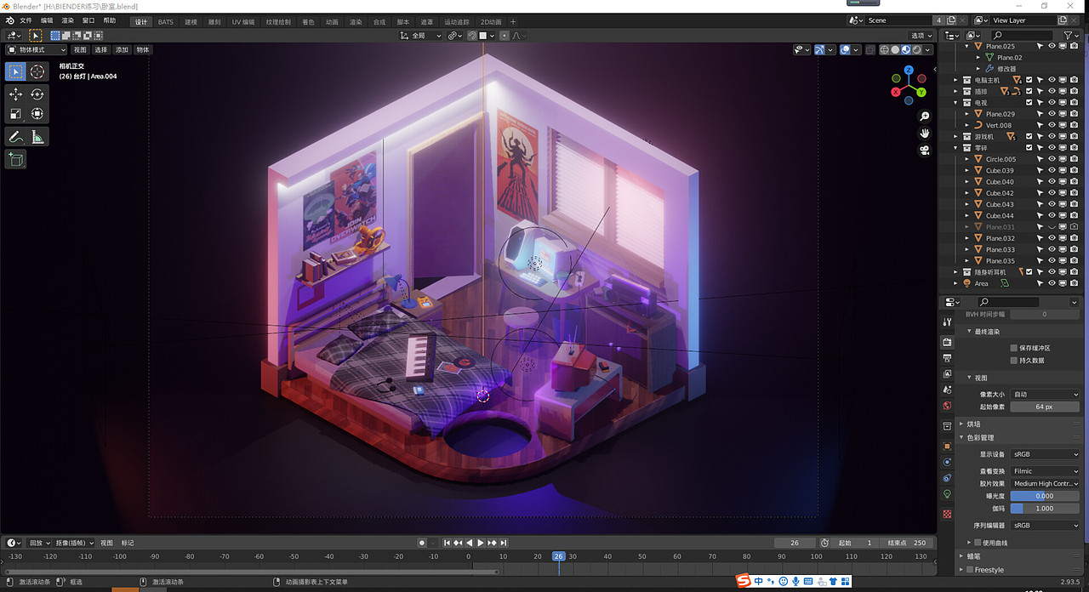This screenshot has height=592, width=1089.
Task: Open the View Layer properties tab
Action: pyautogui.click(x=947, y=374)
